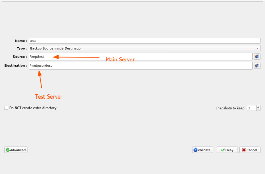This screenshot has width=265, height=174.
Task: Enable Do NOT create extra directory checkbox
Action: [6, 108]
